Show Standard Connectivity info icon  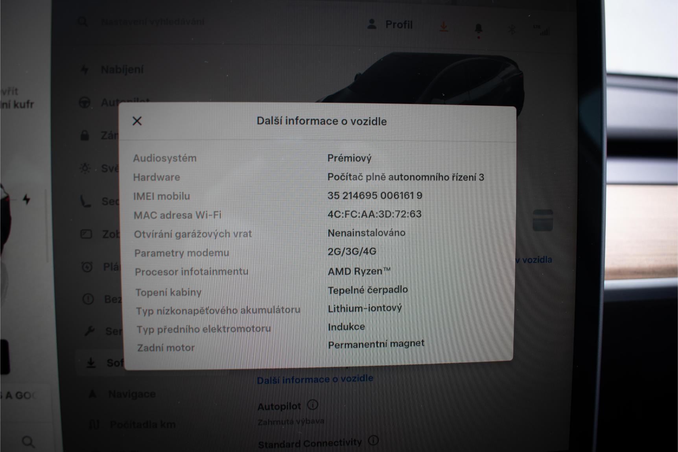[x=373, y=441]
